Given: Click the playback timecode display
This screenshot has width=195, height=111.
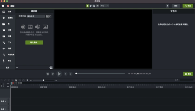Looking at the screenshot, I should click(140, 74).
